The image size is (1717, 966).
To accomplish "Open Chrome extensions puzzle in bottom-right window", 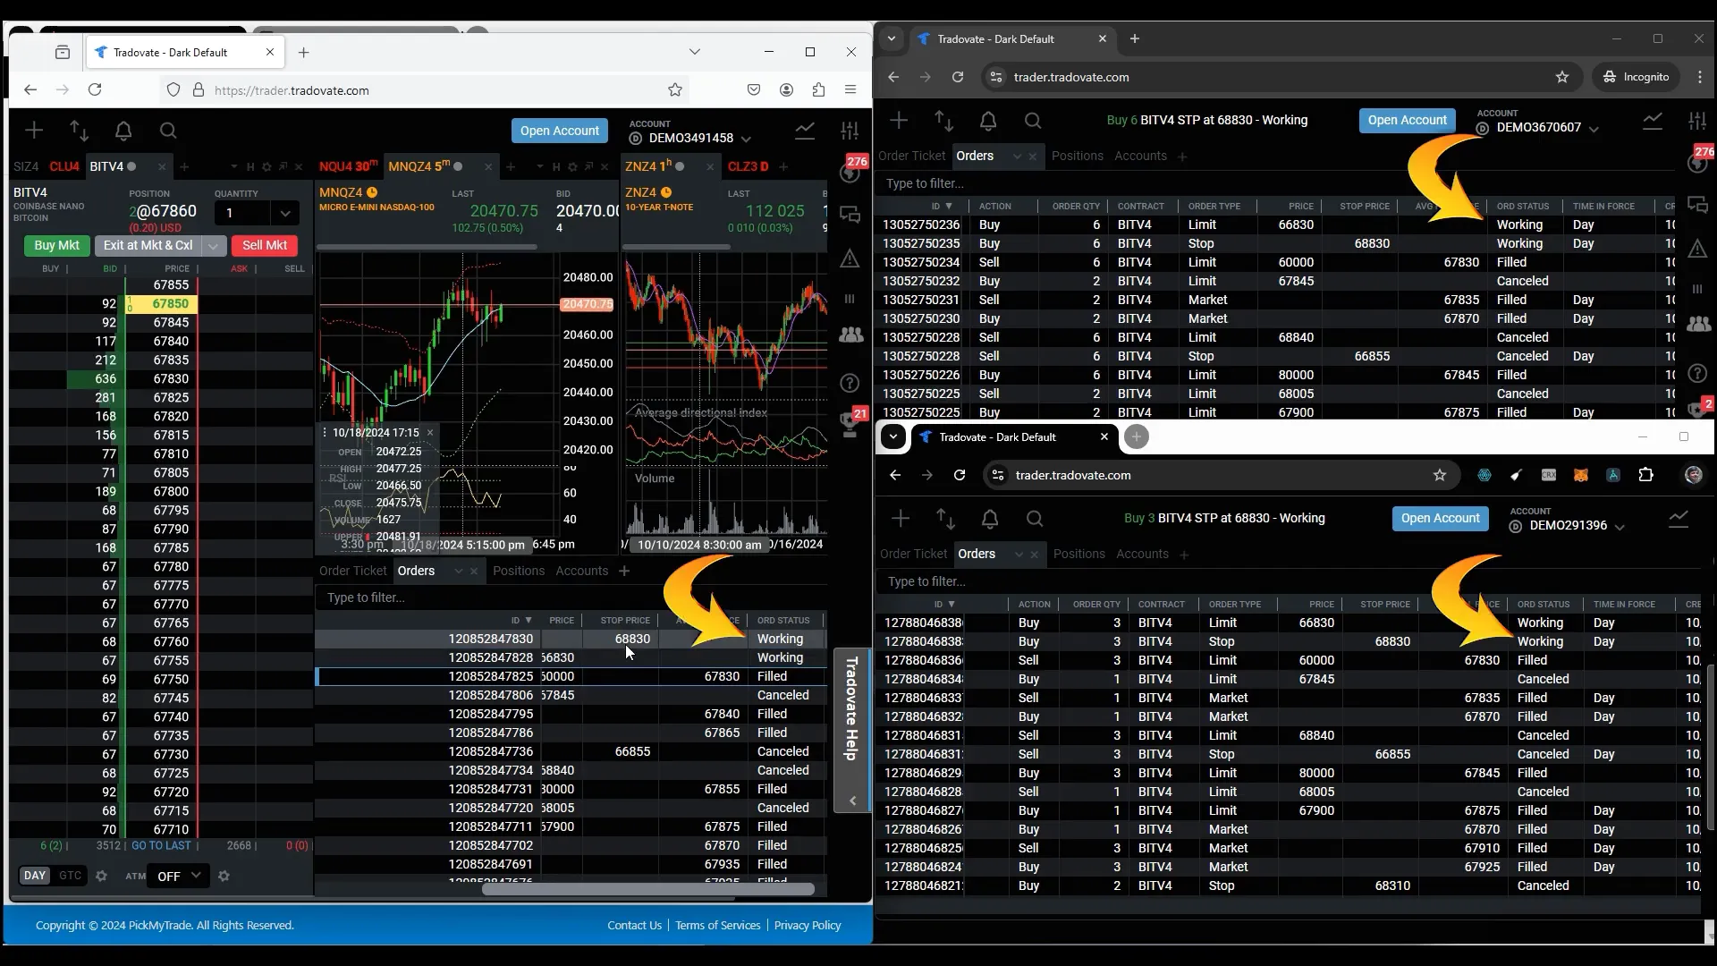I will point(1645,475).
